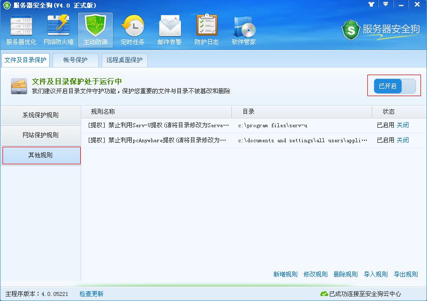Click 关闭 on the Serv-U rule
Viewport: 427px width, 301px height.
403,124
